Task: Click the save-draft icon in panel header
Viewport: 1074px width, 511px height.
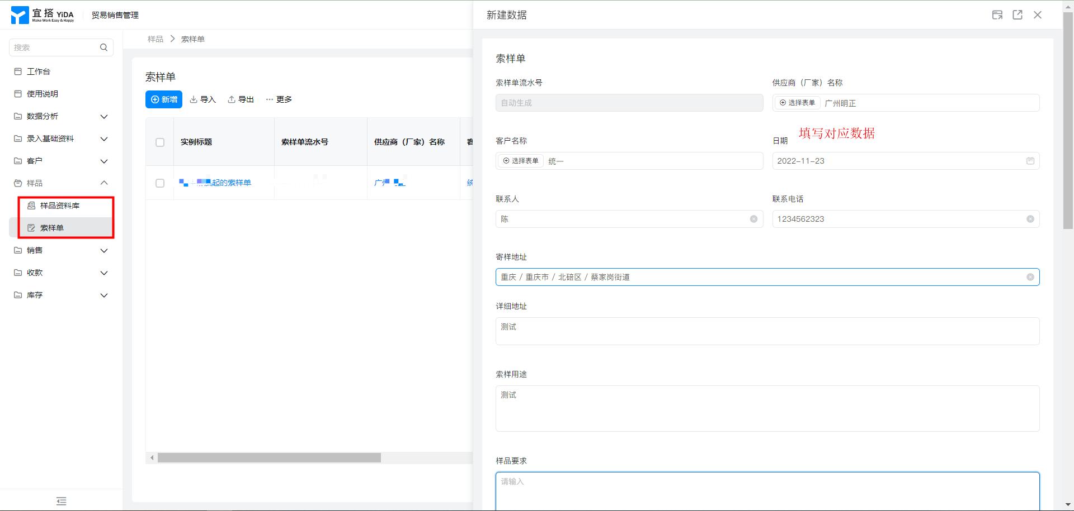Action: tap(997, 15)
